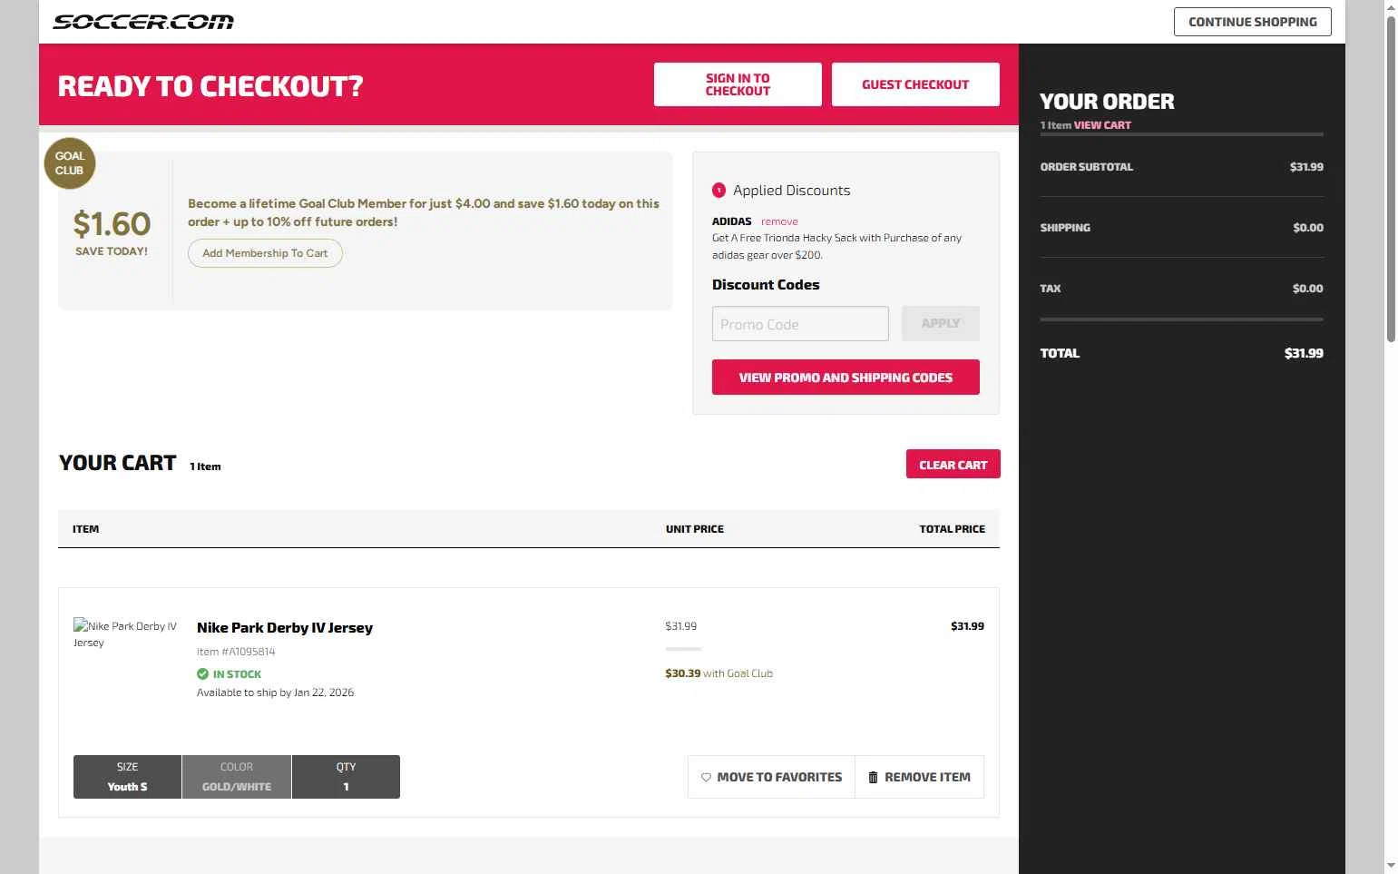Click the $1.60 Save Today text

click(x=112, y=231)
